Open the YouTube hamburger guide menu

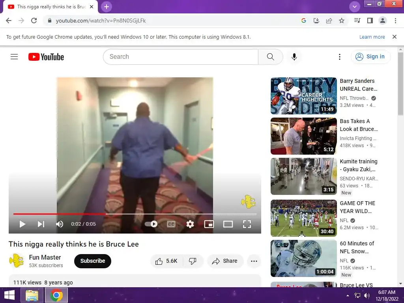(14, 57)
